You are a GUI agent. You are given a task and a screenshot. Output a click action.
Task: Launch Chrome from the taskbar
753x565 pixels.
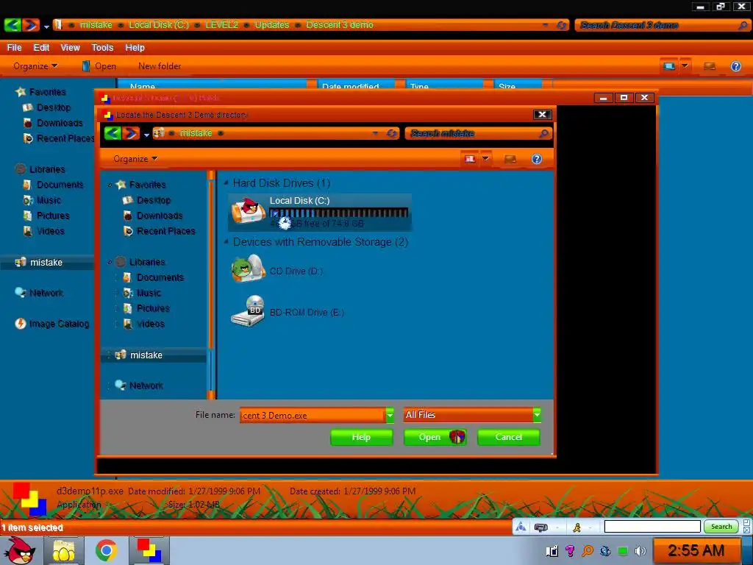(107, 550)
